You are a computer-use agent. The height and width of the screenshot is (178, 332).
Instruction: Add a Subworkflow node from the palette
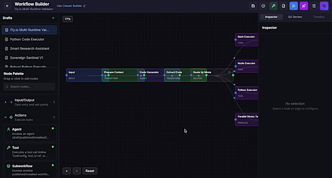click(30, 170)
